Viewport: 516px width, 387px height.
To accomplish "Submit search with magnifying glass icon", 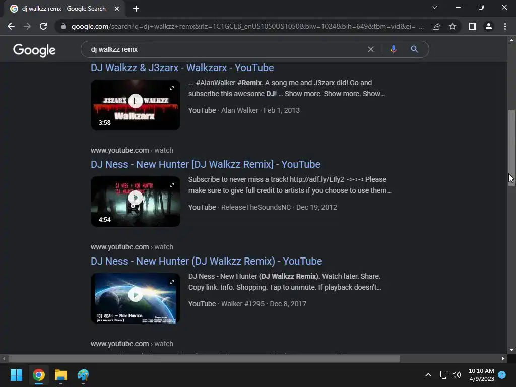I will (415, 49).
